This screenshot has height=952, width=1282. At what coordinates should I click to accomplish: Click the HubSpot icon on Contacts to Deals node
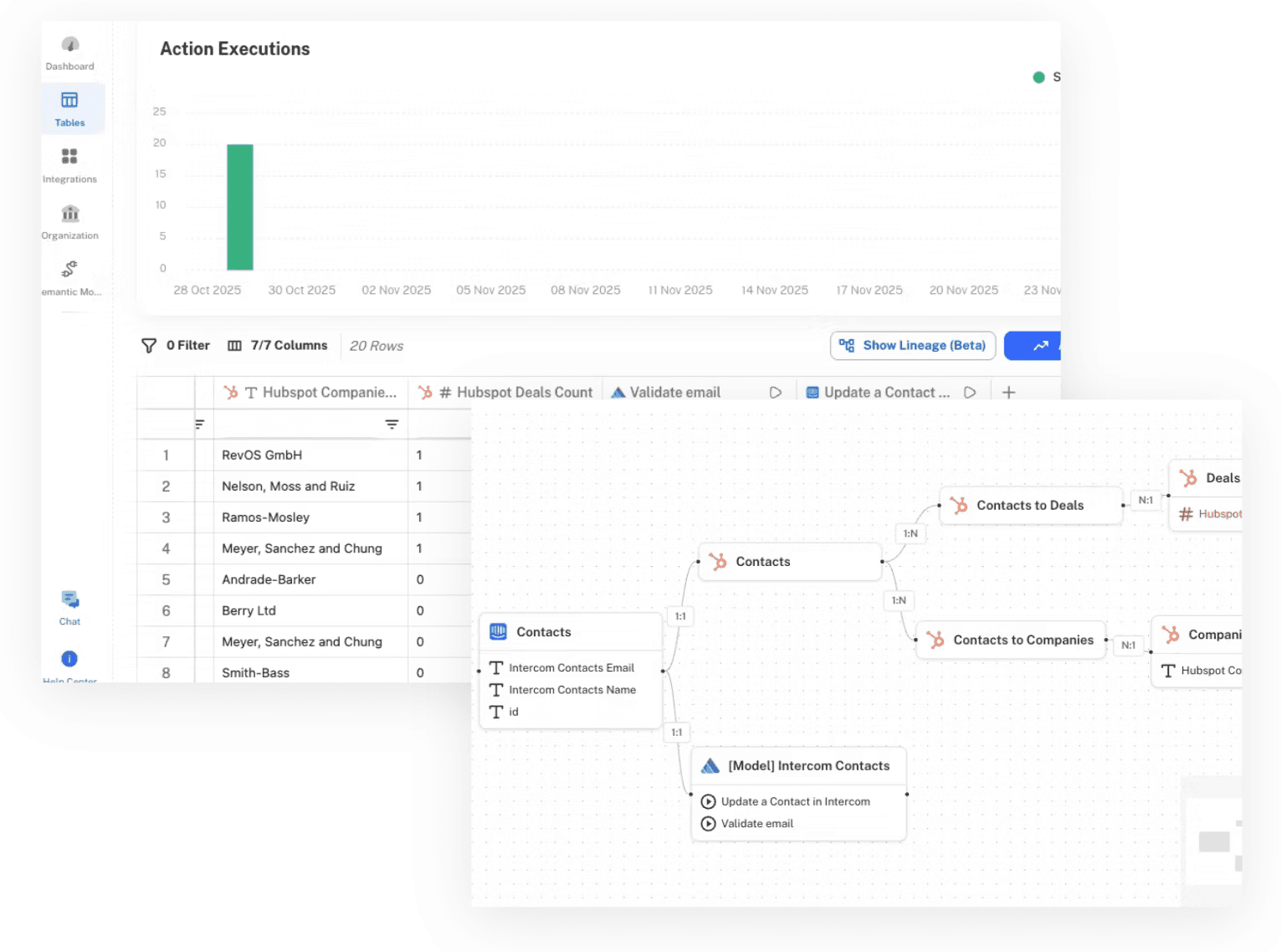pos(959,505)
